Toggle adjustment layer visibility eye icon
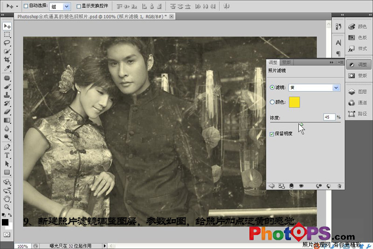This screenshot has height=249, width=373. click(x=301, y=186)
